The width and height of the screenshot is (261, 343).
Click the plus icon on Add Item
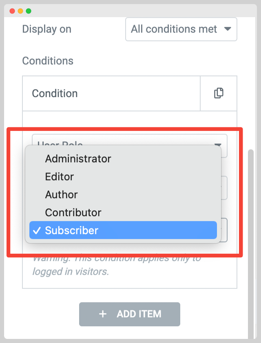(103, 314)
